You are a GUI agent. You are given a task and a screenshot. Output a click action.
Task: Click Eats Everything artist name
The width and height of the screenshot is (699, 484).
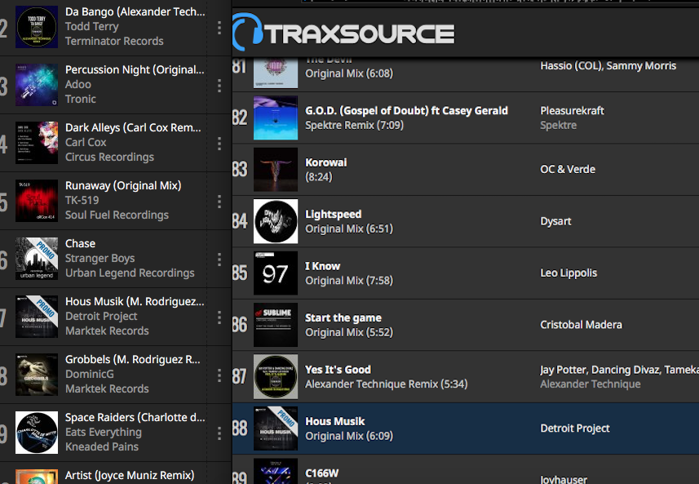pos(104,433)
